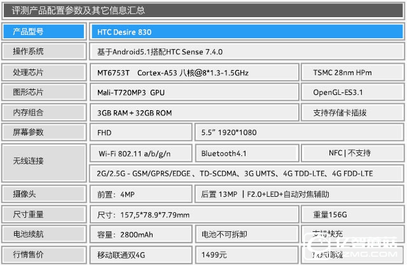Click the MT6753T Cortex-A53 processor cell
The image size is (407, 265).
(x=193, y=72)
